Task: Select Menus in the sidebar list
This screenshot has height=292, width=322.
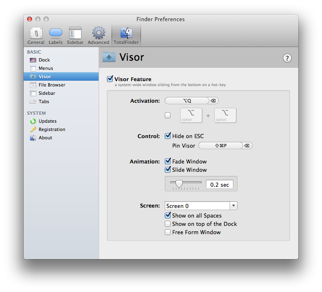Action: 61,68
